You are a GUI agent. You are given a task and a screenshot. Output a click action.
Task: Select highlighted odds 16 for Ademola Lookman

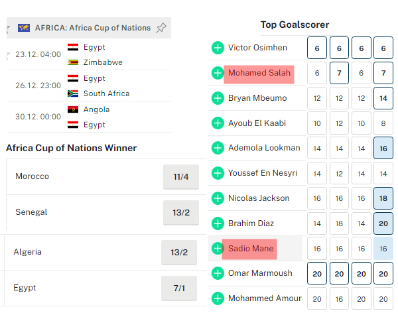(x=383, y=148)
